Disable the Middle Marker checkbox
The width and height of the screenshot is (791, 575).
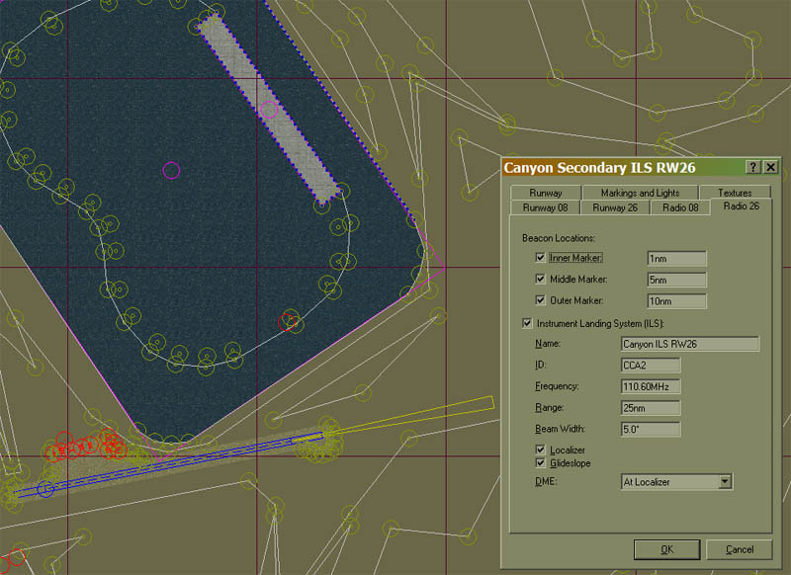[x=540, y=279]
